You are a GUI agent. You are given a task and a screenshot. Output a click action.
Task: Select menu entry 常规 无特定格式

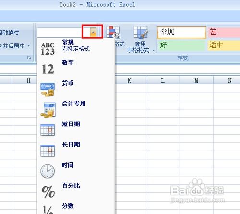(76, 48)
